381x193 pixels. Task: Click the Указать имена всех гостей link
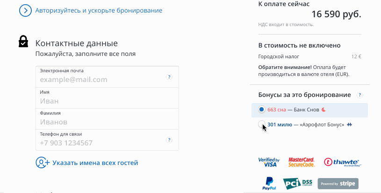95,163
